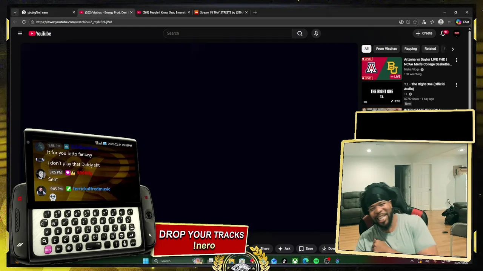Go back using browser back arrow
Screen dimensions: 483x271
click(x=15, y=22)
